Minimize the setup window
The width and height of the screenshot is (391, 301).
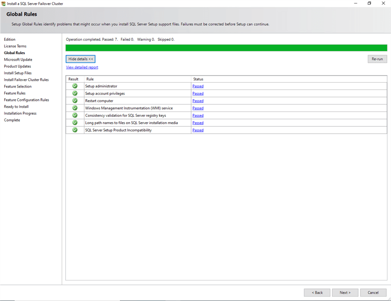coord(355,3)
